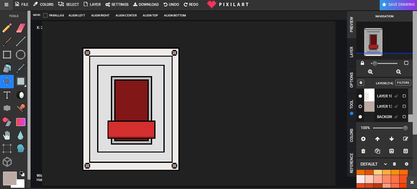
Task: Zoom out with the navigation magnifier minus
Action: 398,72
